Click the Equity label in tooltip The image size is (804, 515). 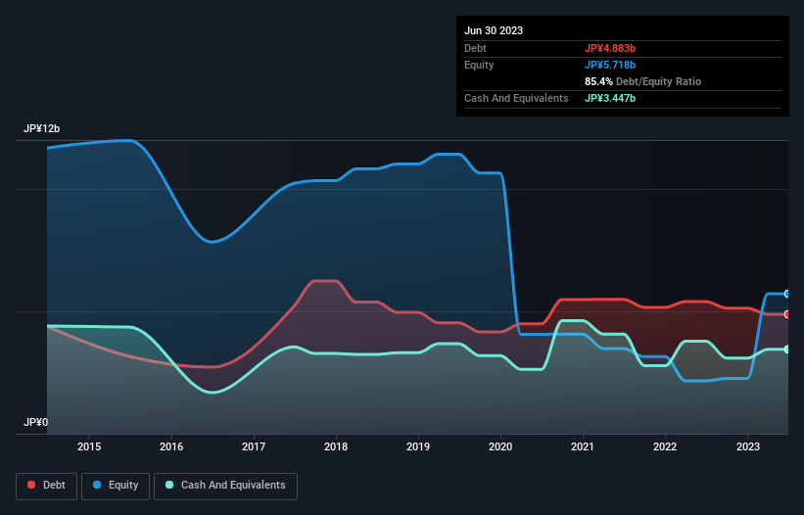click(x=479, y=65)
